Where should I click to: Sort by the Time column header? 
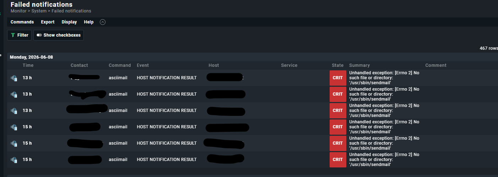click(x=28, y=65)
